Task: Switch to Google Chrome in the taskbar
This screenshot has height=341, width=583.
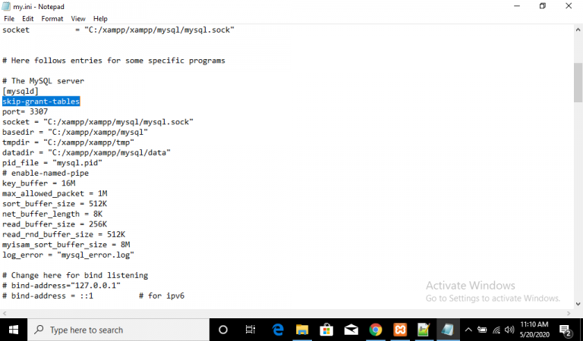Action: [x=375, y=330]
